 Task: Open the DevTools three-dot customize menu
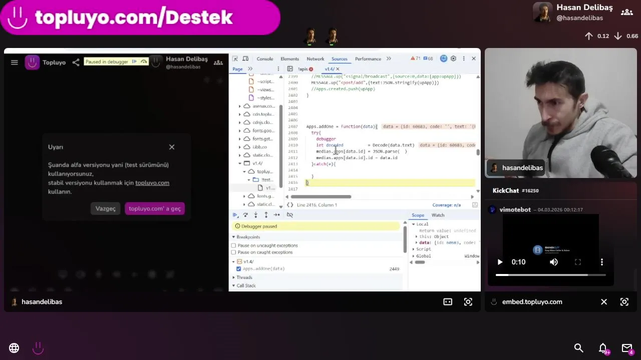464,58
